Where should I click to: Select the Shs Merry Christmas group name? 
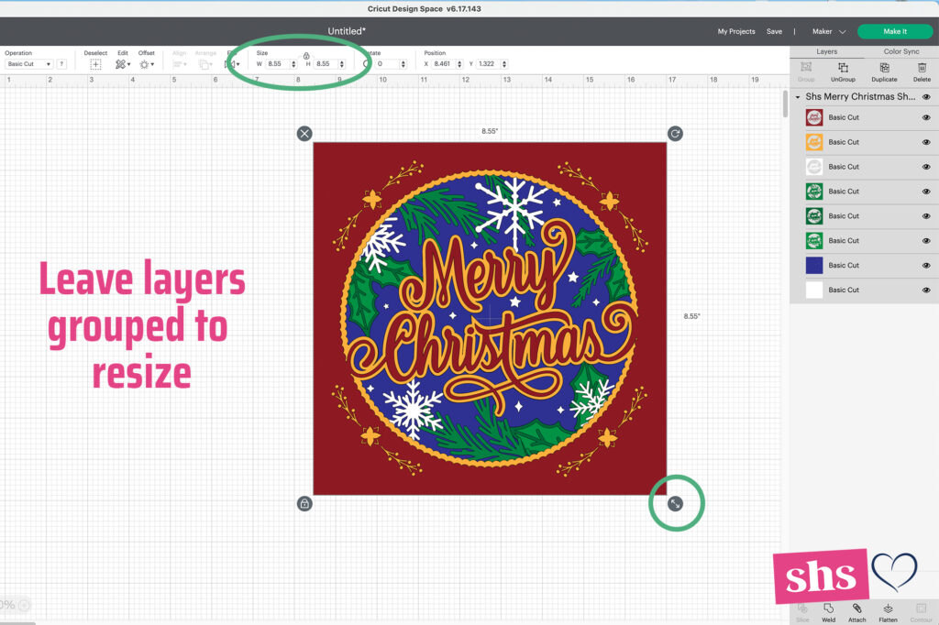click(860, 97)
